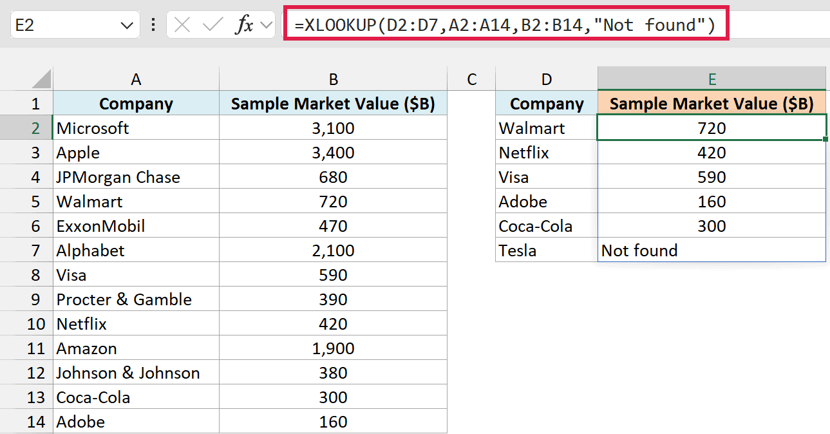
Task: Click column E cell showing 160
Action: pos(712,202)
